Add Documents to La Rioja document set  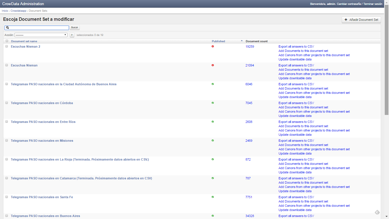[x=303, y=164]
